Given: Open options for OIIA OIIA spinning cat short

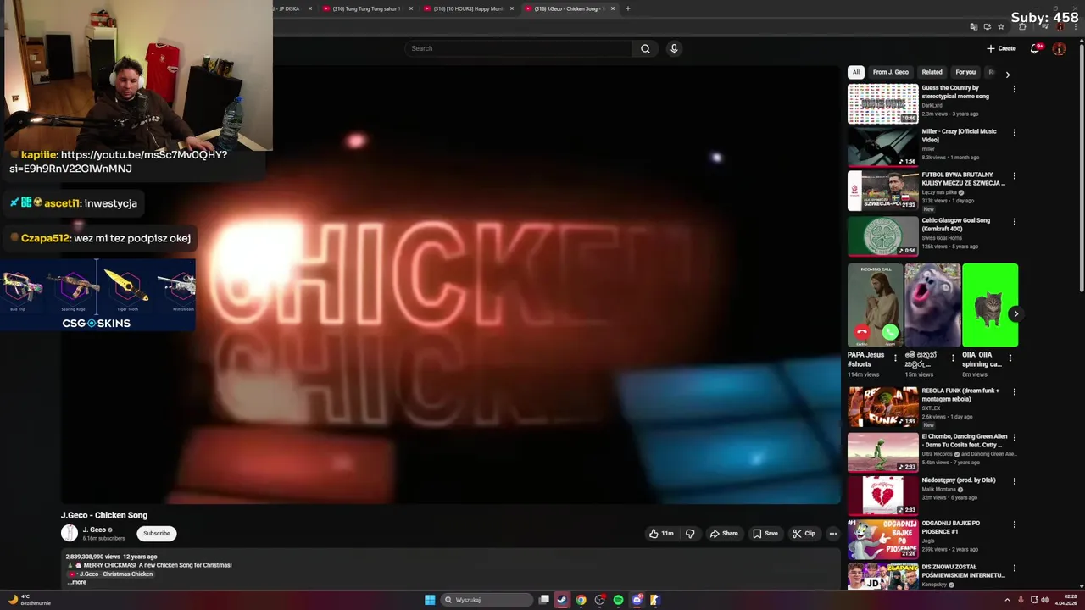Looking at the screenshot, I should pyautogui.click(x=1010, y=358).
